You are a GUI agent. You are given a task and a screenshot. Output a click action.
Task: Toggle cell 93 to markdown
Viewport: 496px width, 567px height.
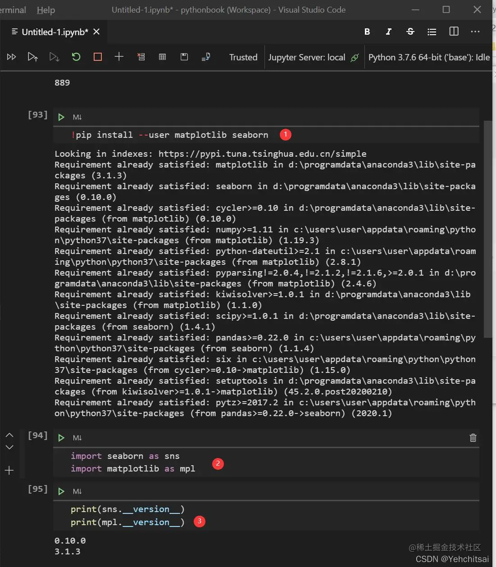pyautogui.click(x=77, y=117)
